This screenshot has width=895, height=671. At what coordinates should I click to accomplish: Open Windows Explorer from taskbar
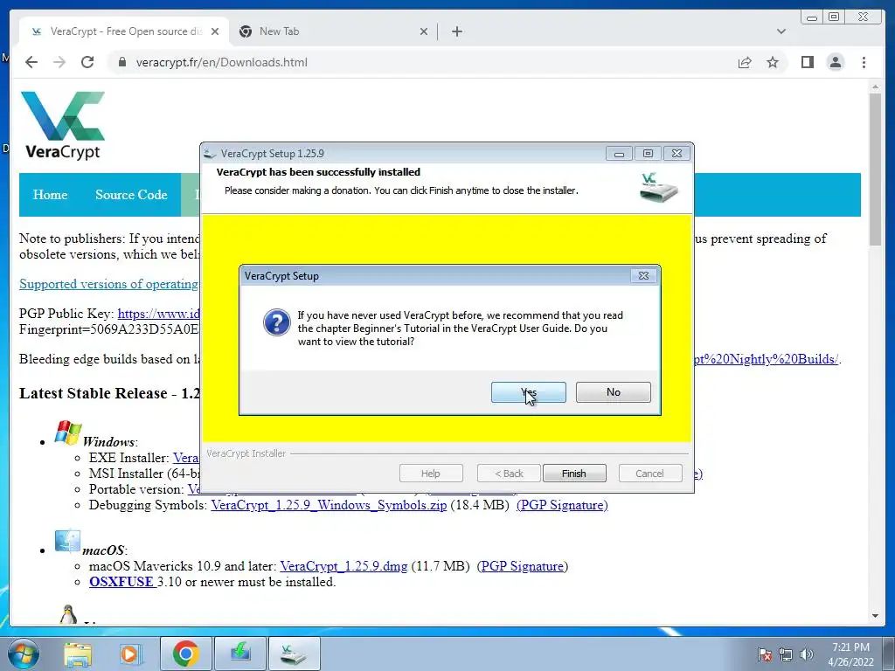coord(78,654)
